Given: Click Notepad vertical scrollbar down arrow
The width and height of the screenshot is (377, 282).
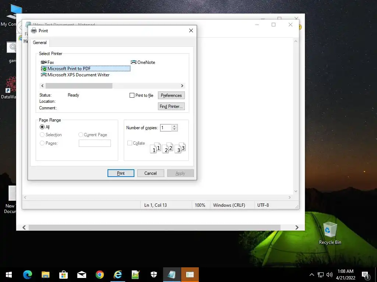Looking at the screenshot, I should [x=296, y=191].
